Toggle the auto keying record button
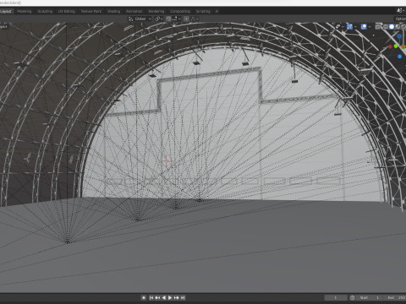The image size is (406, 304). (144, 297)
